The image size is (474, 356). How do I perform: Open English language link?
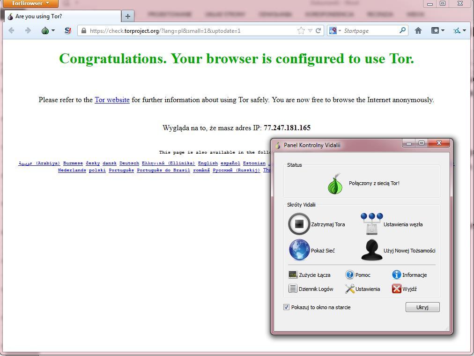pos(207,163)
